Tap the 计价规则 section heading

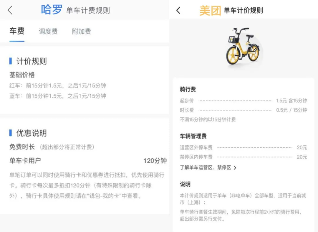coord(31,61)
